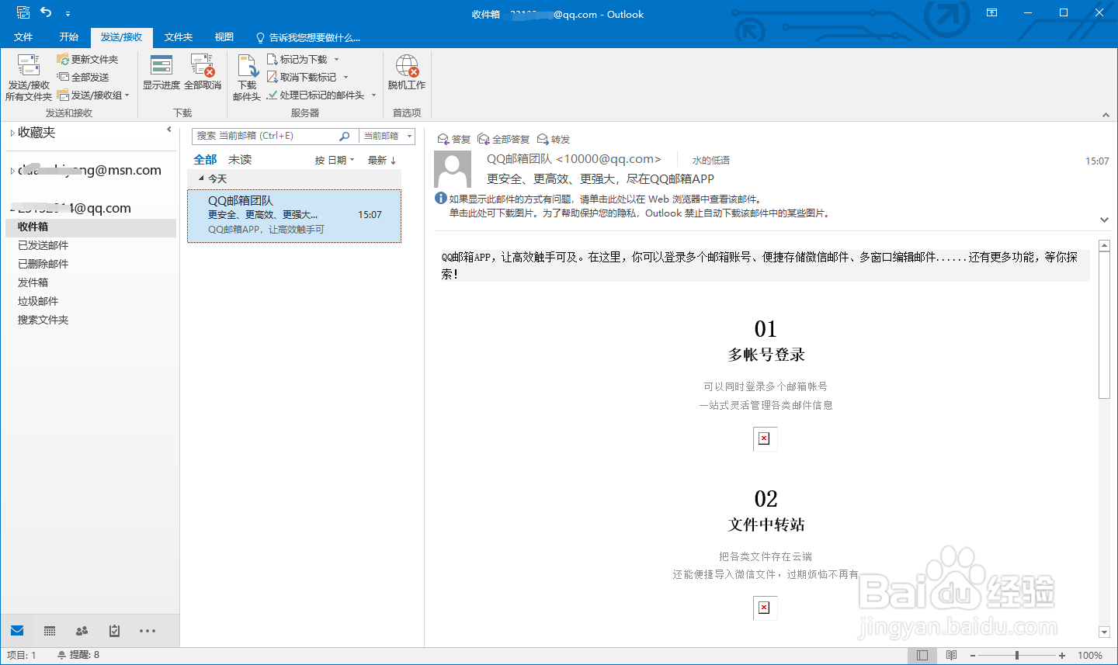This screenshot has width=1118, height=665.
Task: Click blocked image placeholder under 多帐号登录
Action: (765, 439)
